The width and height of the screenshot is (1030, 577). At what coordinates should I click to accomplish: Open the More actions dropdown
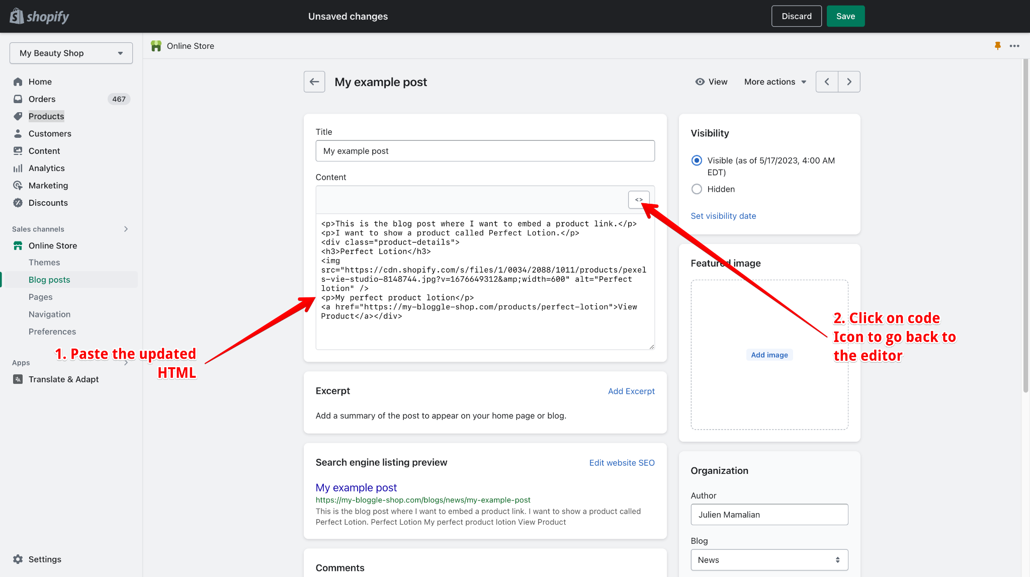pos(775,81)
